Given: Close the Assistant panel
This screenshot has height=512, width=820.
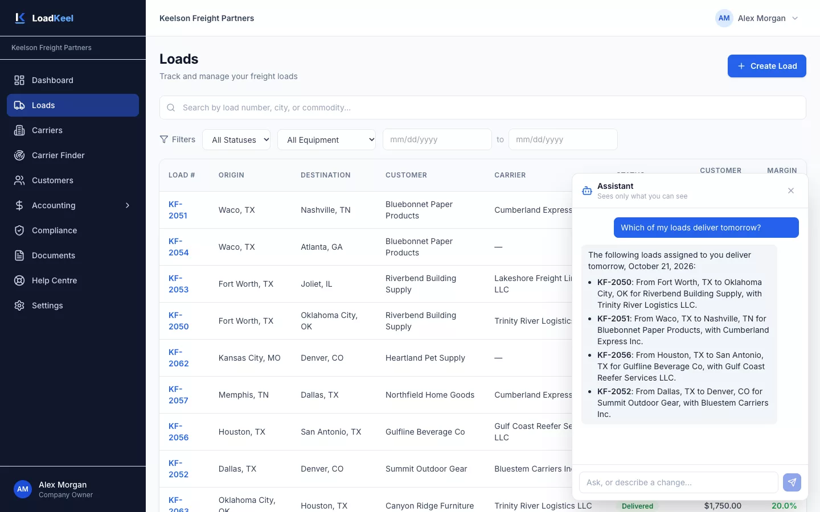Looking at the screenshot, I should point(791,191).
